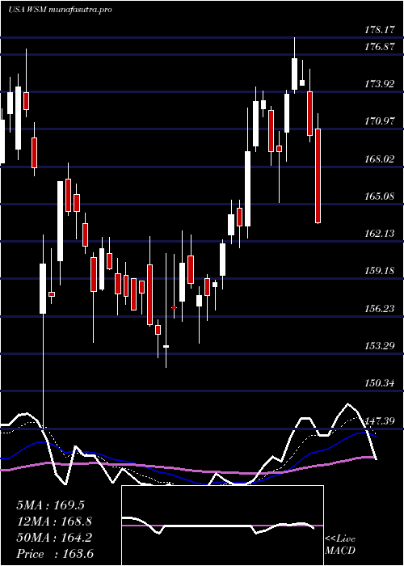Click the 150.34 price level label
Image resolution: width=404 pixels, height=566 pixels.
click(x=380, y=383)
